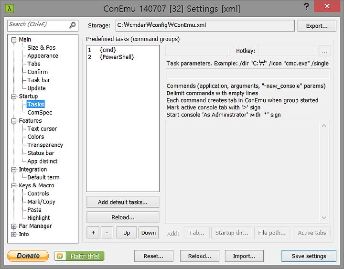The width and height of the screenshot is (344, 269).
Task: Open the Appearance settings page
Action: 43,56
